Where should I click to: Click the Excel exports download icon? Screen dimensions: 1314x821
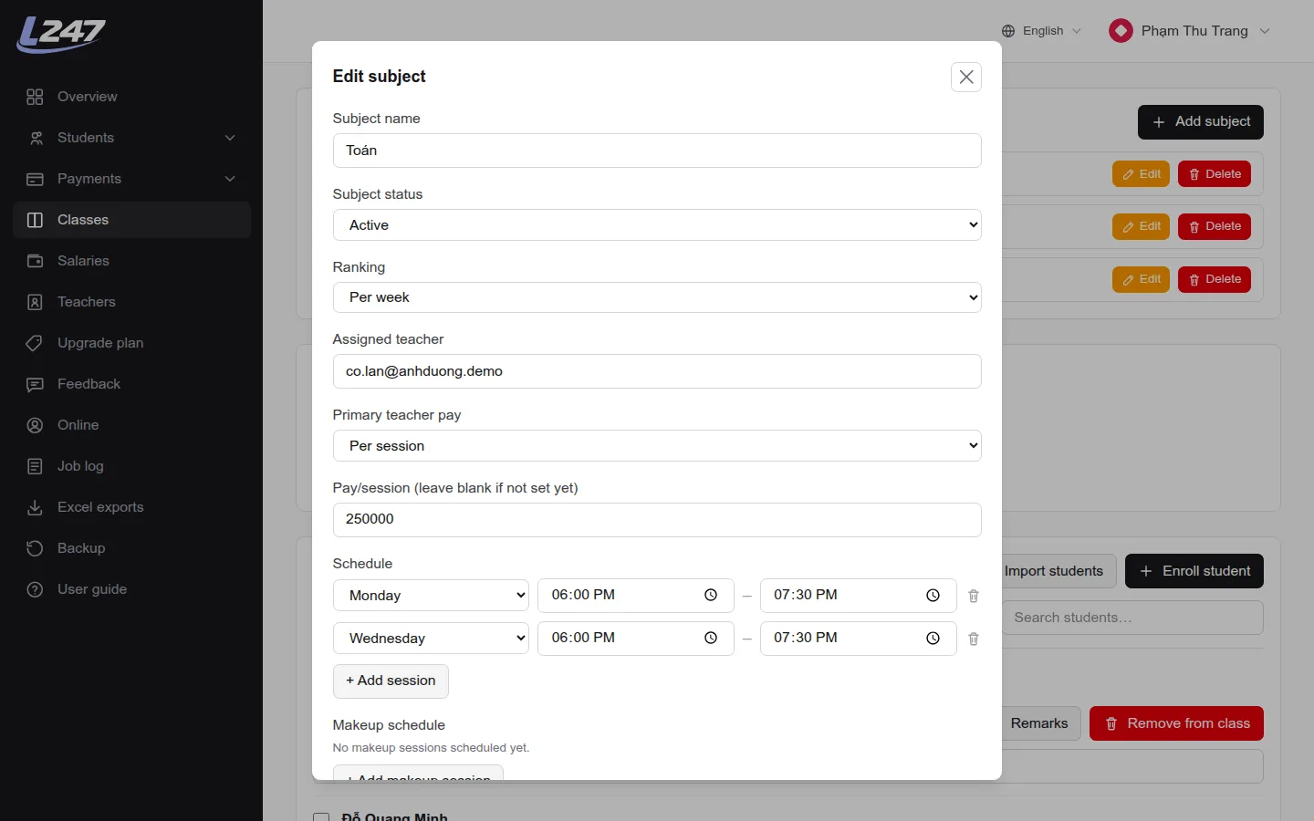pyautogui.click(x=35, y=507)
